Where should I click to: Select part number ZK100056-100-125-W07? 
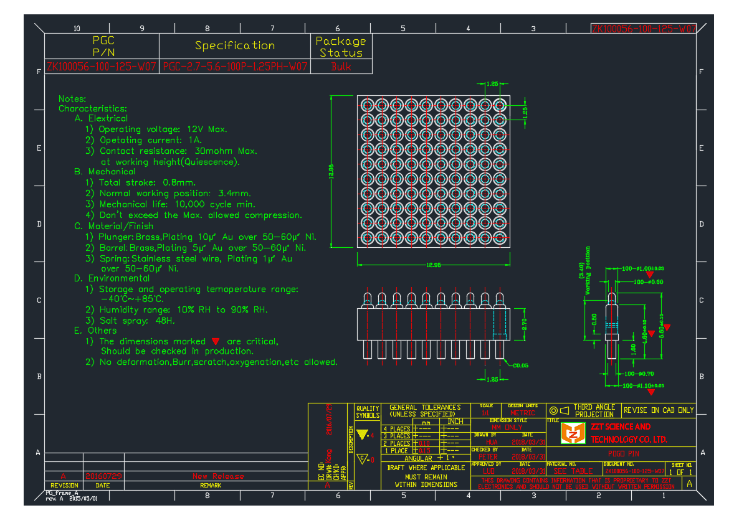click(x=100, y=65)
